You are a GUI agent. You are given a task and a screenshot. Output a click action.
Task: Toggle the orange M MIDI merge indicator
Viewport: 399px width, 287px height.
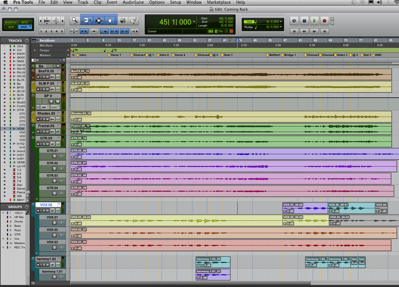tap(231, 31)
